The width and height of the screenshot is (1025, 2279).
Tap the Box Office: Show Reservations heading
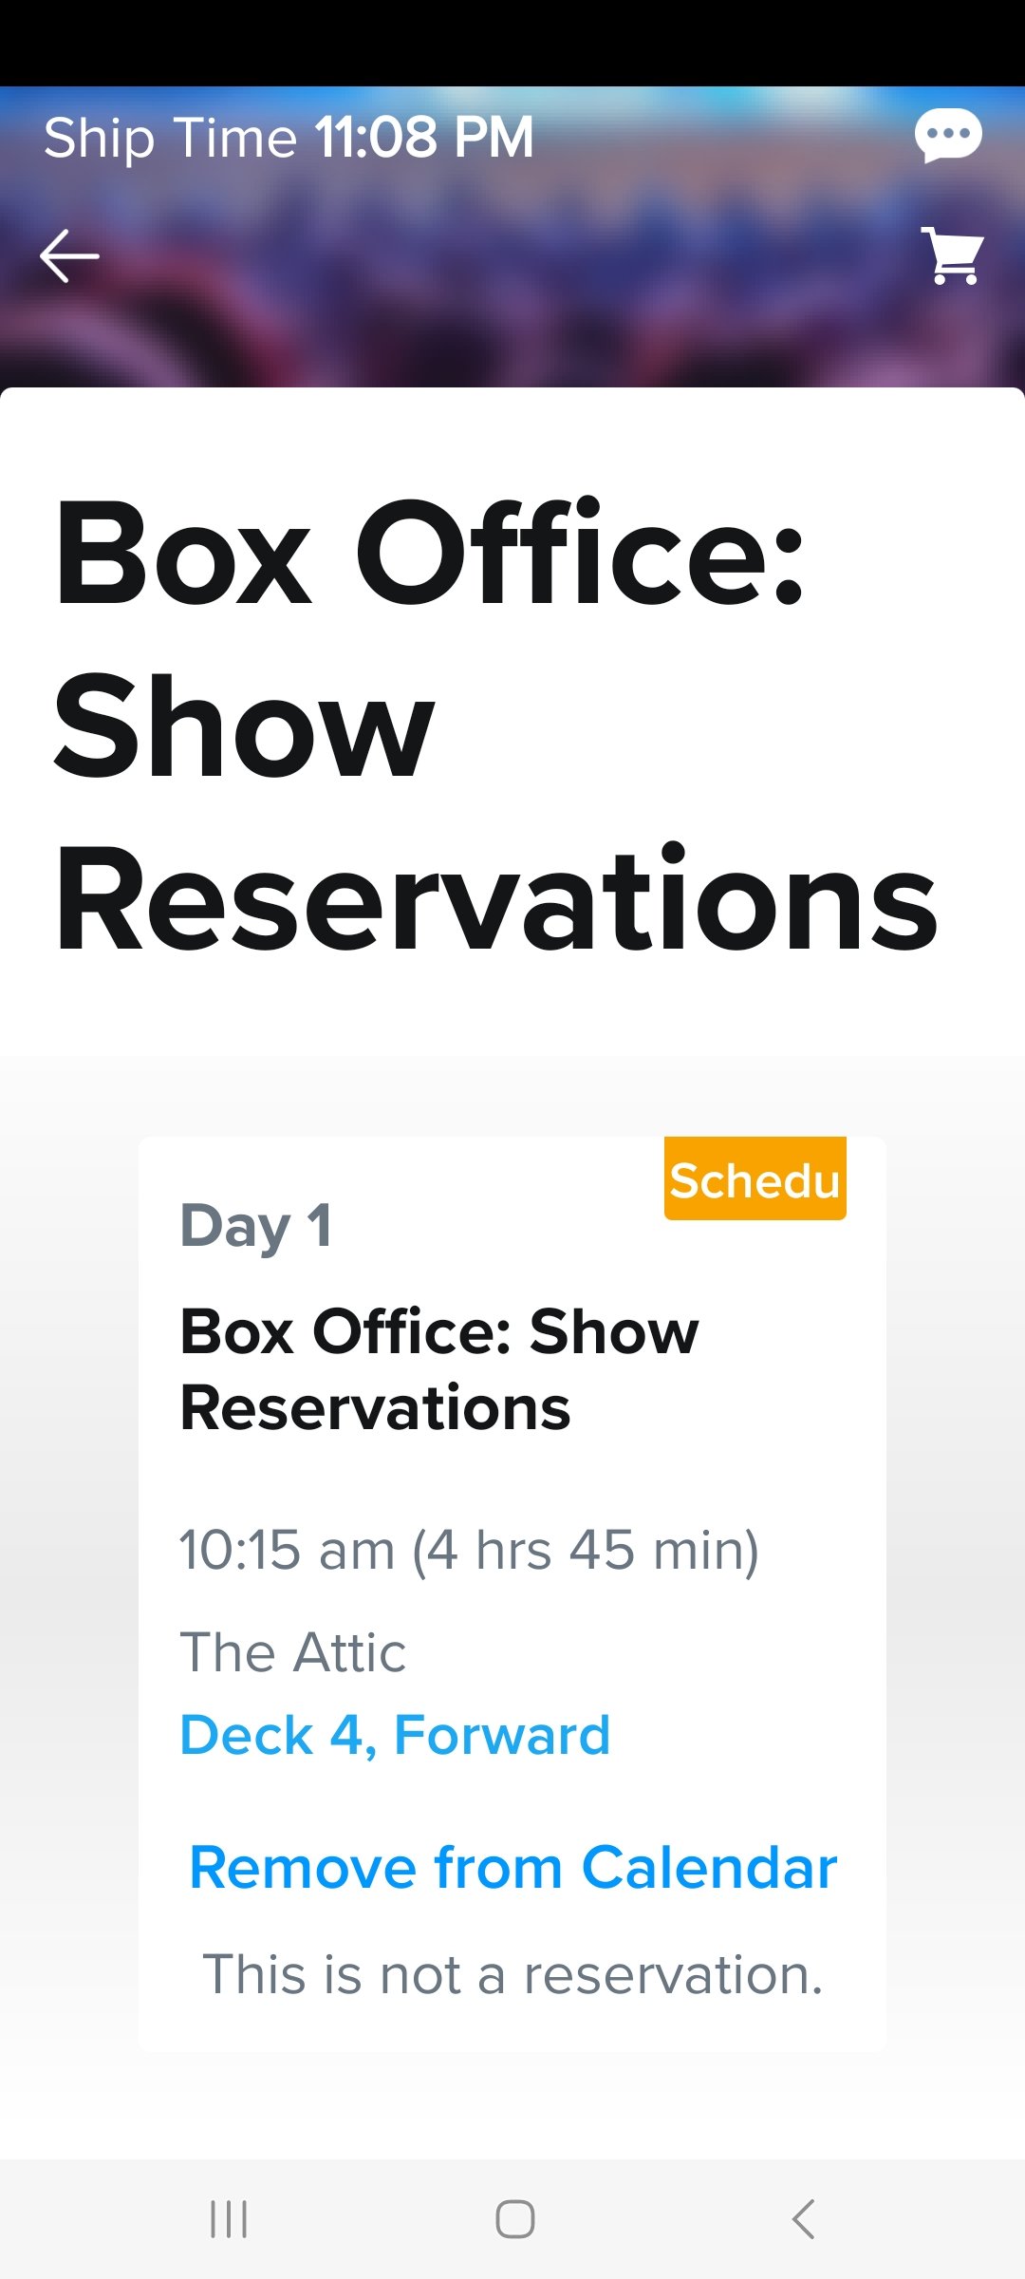point(495,725)
